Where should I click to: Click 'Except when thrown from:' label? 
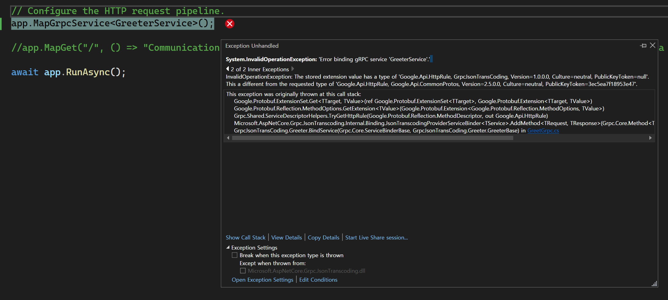point(273,263)
